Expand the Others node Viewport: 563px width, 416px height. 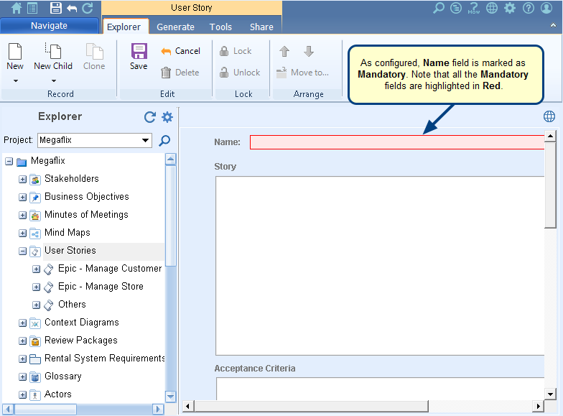coord(36,305)
